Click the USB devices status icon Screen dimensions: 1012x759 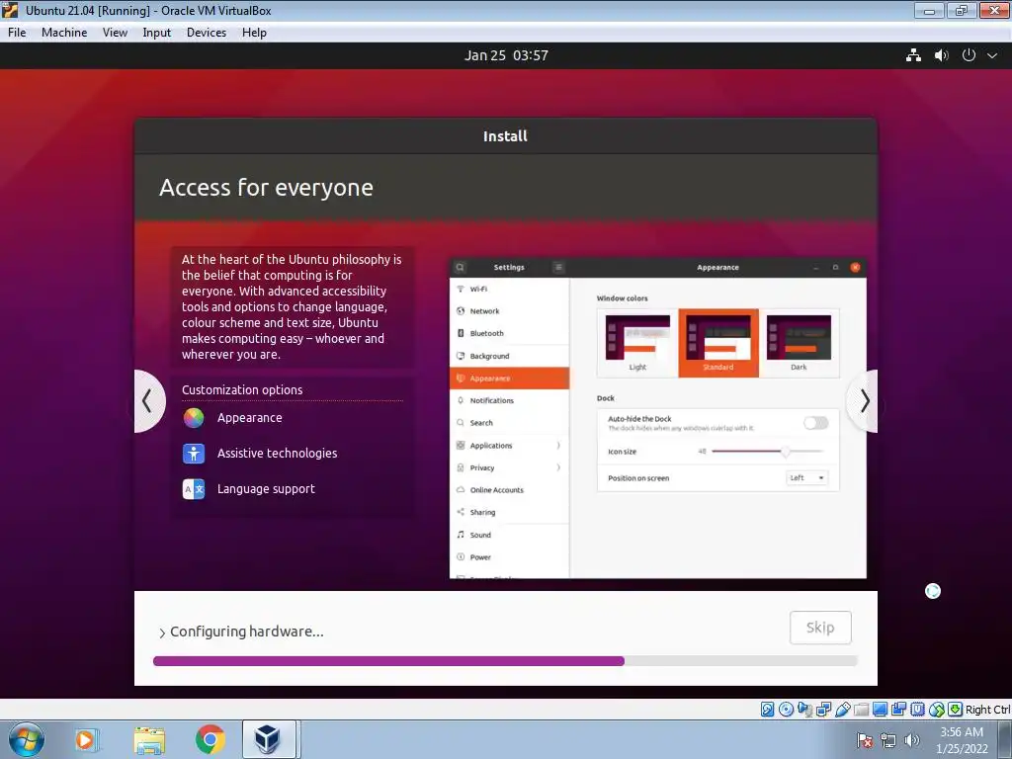pos(842,710)
